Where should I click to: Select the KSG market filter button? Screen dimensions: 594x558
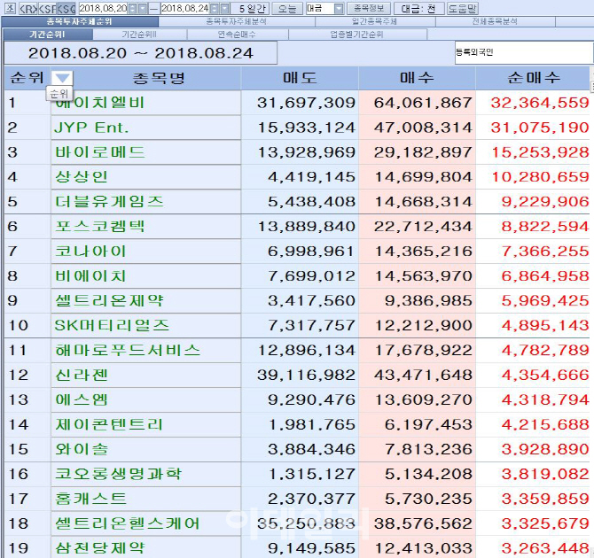coord(66,8)
